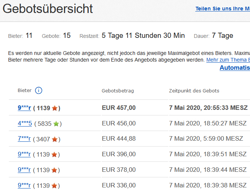Open bidder 9***r in the EUR 336,00 row
Screen dimensions: 250x190
tap(24, 185)
